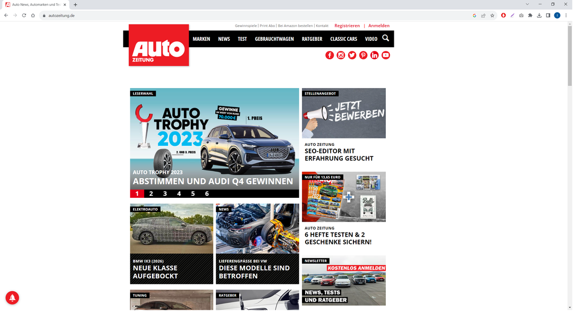This screenshot has height=314, width=574.
Task: Share this page icon in address bar
Action: 484,15
